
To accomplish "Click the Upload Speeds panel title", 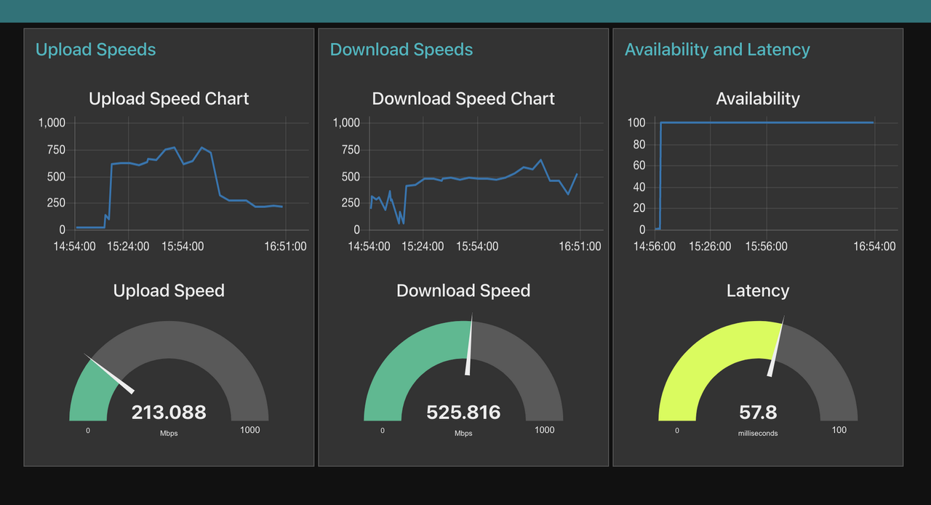I will click(x=95, y=49).
